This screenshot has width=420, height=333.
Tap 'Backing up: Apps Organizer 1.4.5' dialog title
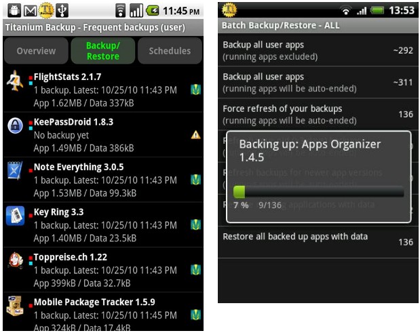pyautogui.click(x=309, y=151)
